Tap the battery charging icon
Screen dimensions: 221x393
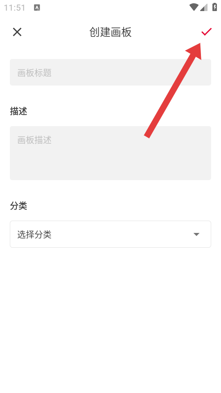[214, 7]
